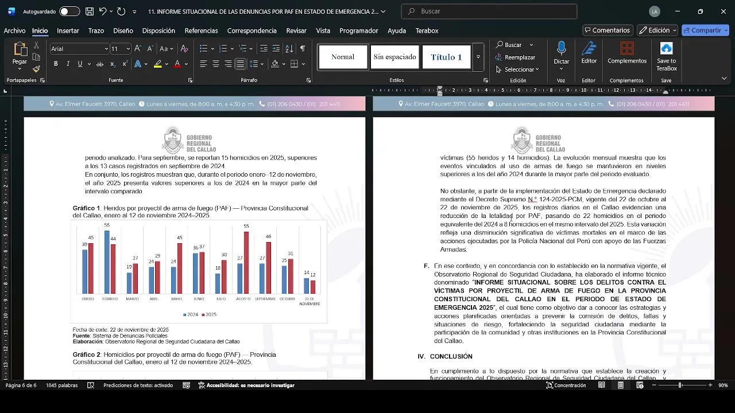Apply the Sin espaciado style
The image size is (735, 413).
point(394,57)
